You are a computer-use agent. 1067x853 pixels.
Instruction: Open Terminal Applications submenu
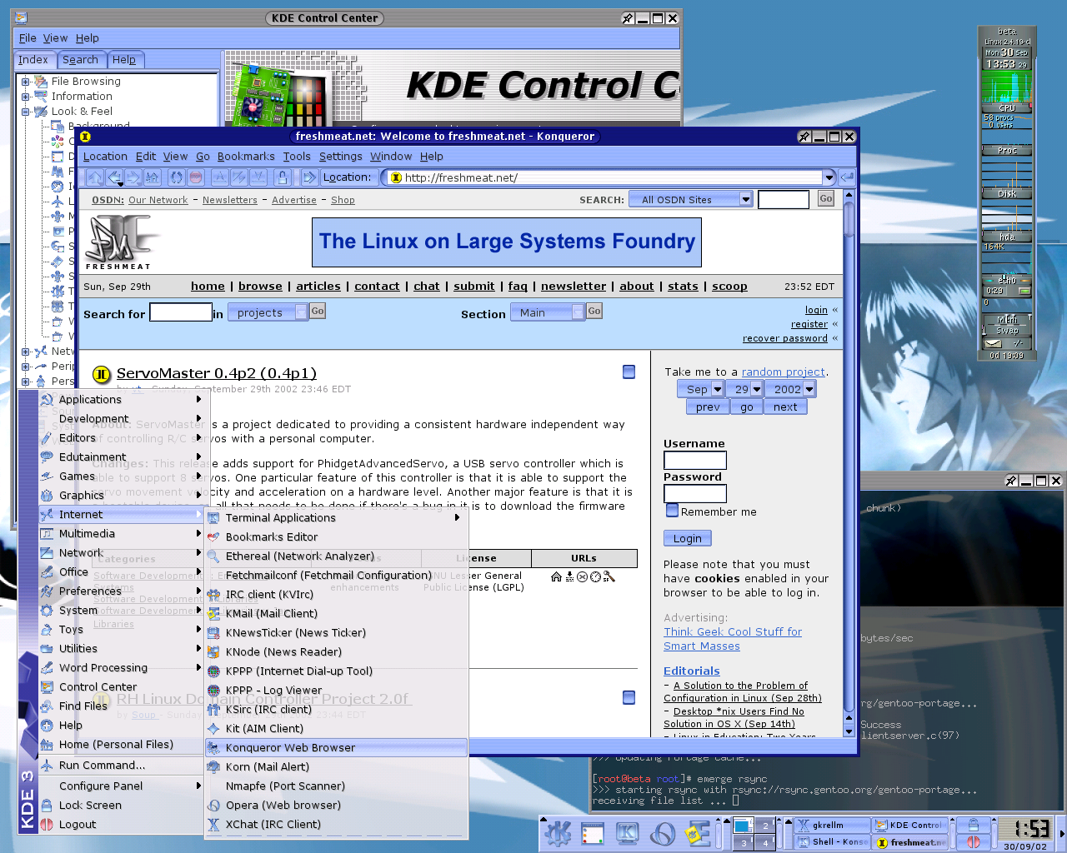pos(336,518)
